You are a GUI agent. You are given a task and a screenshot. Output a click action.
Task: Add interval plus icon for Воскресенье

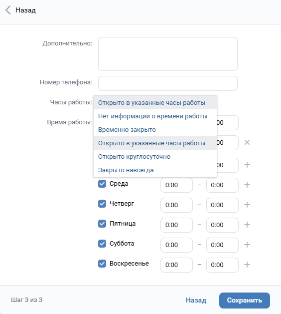tap(247, 265)
